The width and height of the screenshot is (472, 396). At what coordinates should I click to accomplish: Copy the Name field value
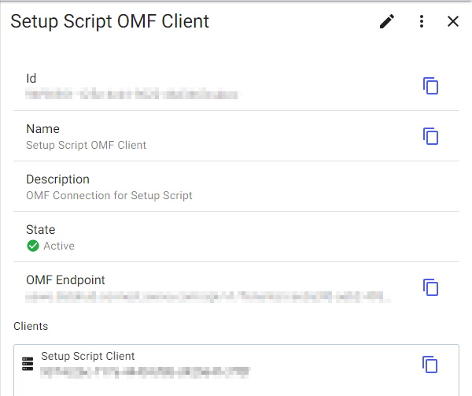(430, 136)
